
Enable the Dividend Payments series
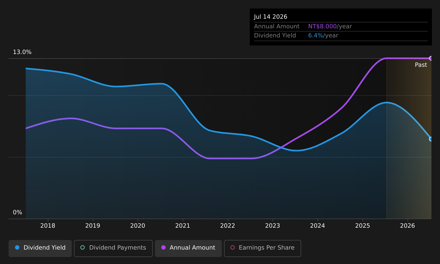click(113, 248)
